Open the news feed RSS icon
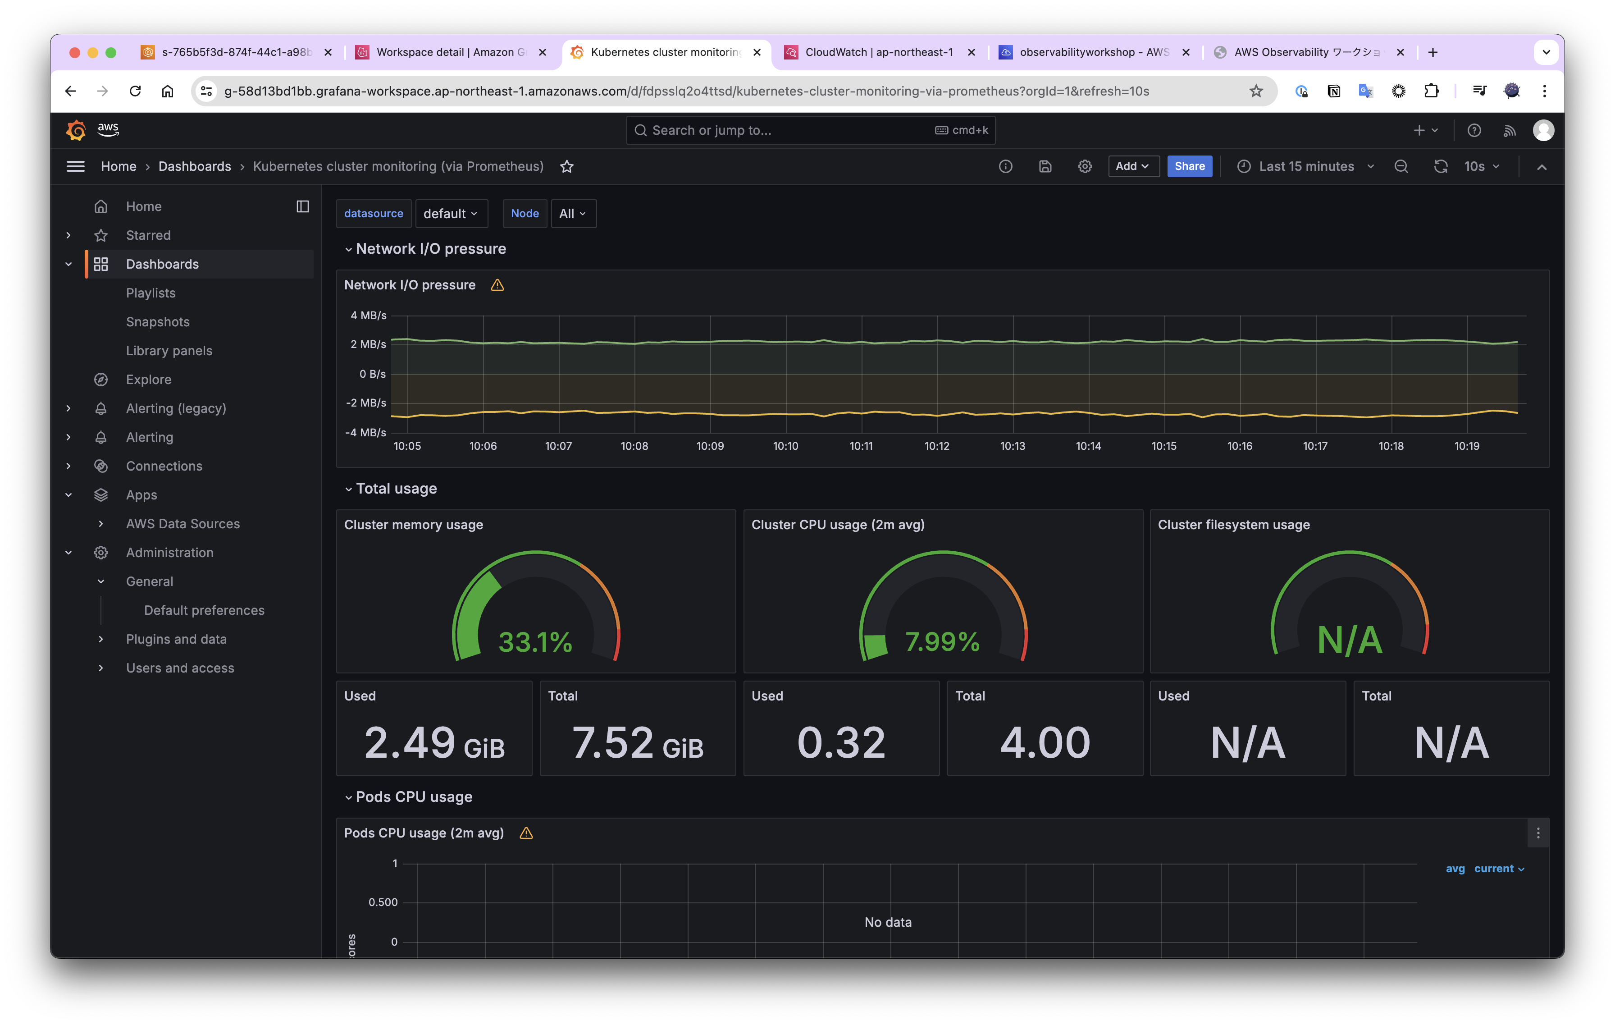1615x1025 pixels. [x=1509, y=130]
